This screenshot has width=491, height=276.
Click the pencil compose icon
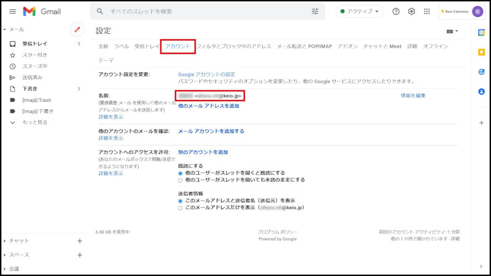click(77, 29)
